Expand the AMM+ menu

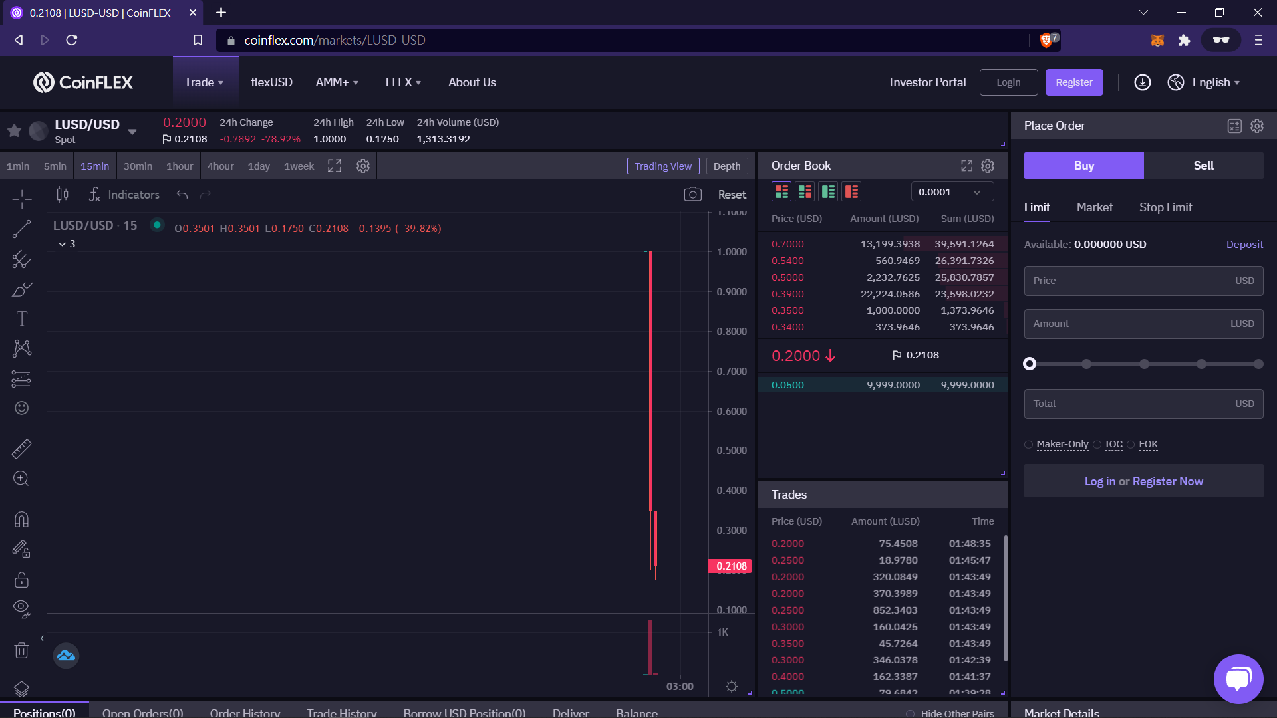(x=337, y=82)
